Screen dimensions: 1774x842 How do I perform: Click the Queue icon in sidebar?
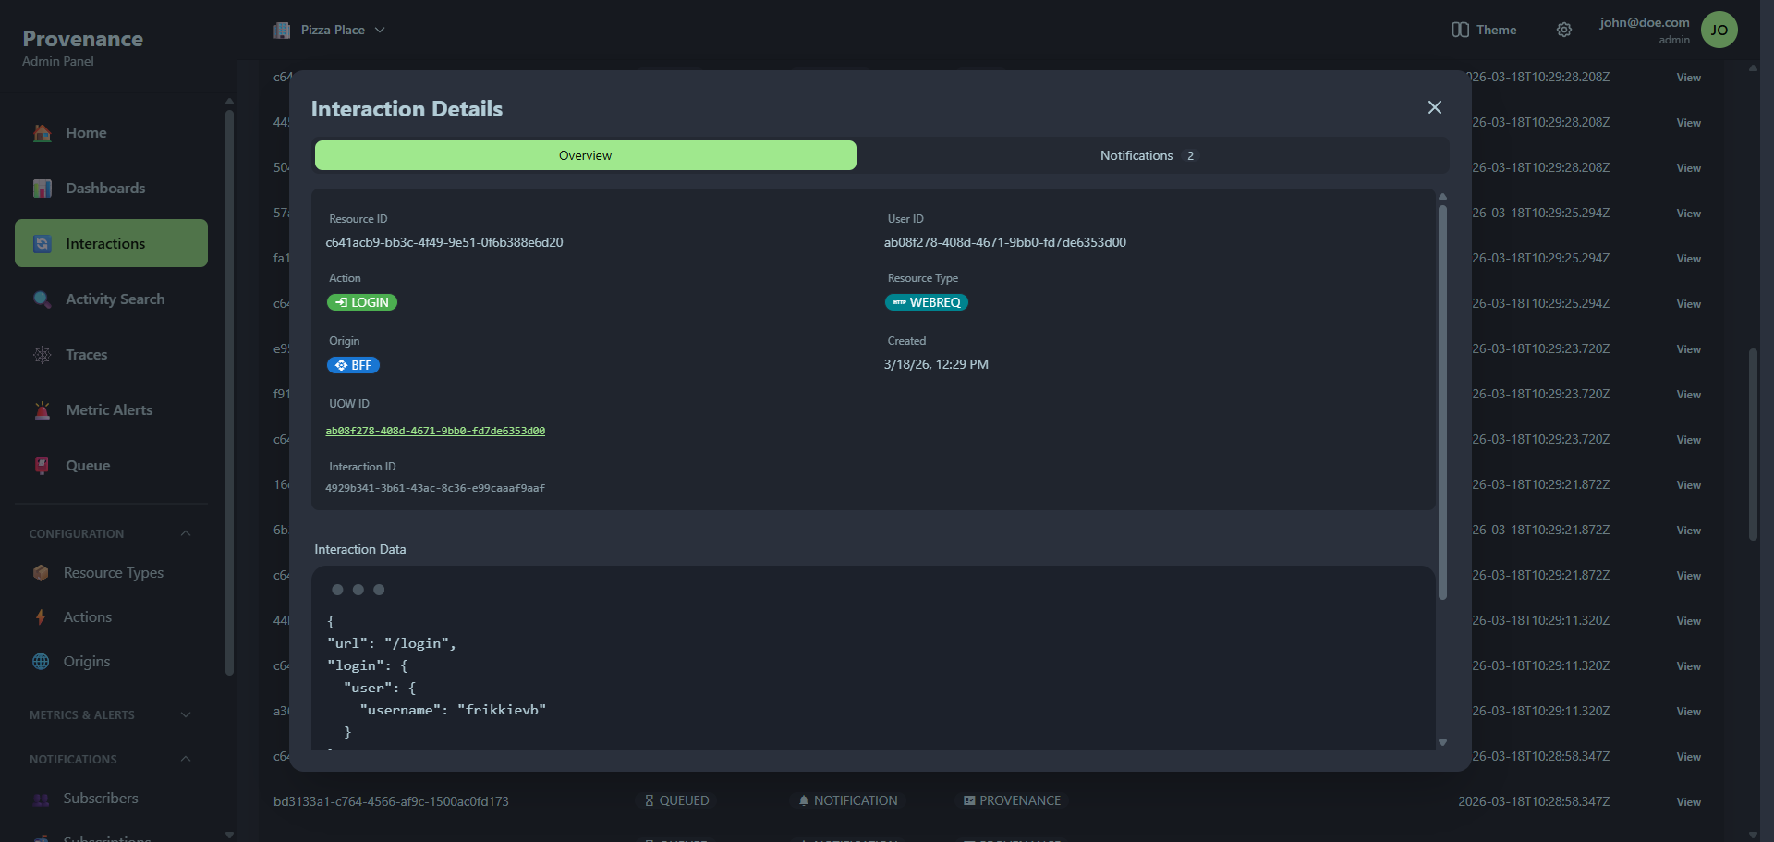(x=43, y=466)
